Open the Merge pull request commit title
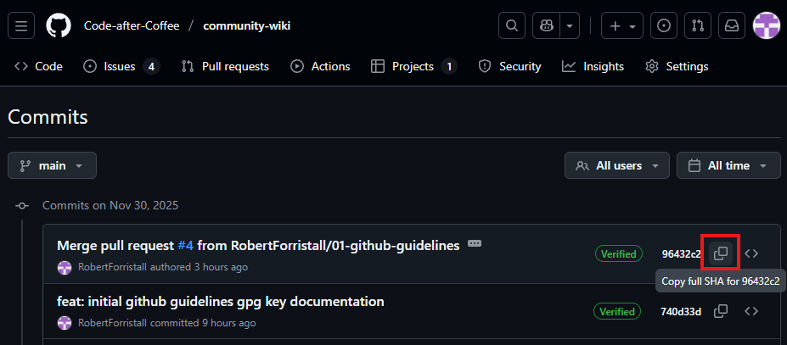The height and width of the screenshot is (345, 787). click(258, 246)
